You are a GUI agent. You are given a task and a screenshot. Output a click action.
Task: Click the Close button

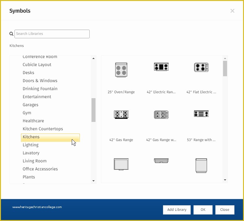pyautogui.click(x=225, y=210)
